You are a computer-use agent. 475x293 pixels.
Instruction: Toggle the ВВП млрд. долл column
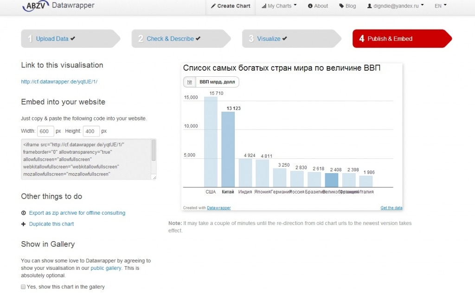[x=216, y=82]
